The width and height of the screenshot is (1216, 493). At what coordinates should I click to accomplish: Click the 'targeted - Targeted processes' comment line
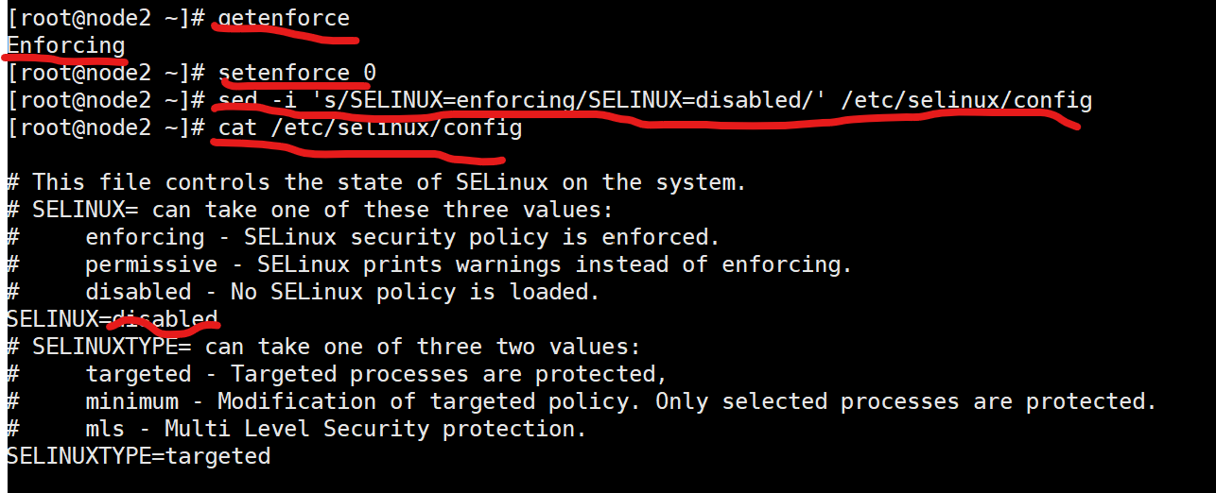click(x=376, y=374)
